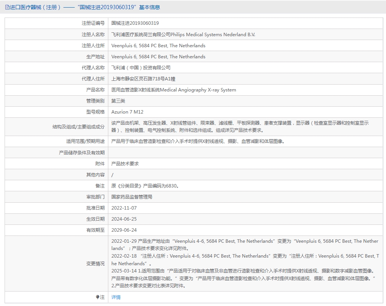Click the 备注 label
This screenshot has width=386, height=306.
100,186
